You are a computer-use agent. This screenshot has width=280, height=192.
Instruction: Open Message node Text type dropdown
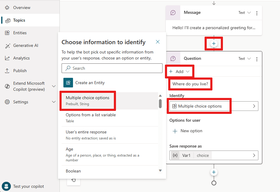pos(245,13)
